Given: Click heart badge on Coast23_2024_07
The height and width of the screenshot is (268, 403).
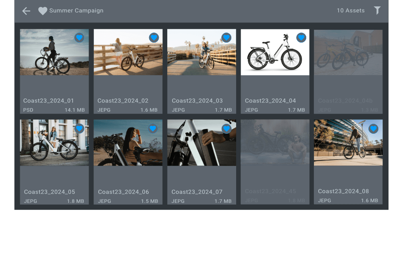Looking at the screenshot, I should pyautogui.click(x=226, y=129).
